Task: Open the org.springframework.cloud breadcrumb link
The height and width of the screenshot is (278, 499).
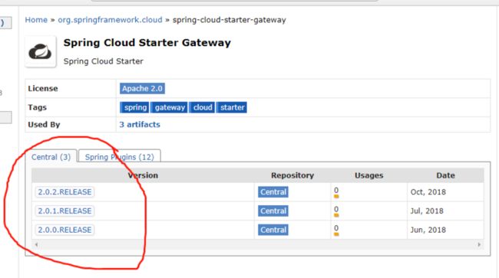Action: [110, 20]
